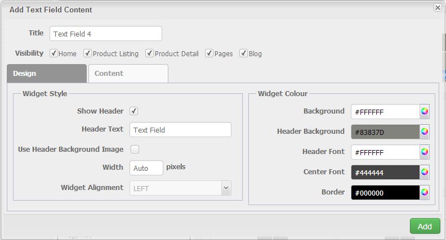Expand the Widget Alignment dropdown arrow
Screen dimensions: 446x240
coord(226,188)
